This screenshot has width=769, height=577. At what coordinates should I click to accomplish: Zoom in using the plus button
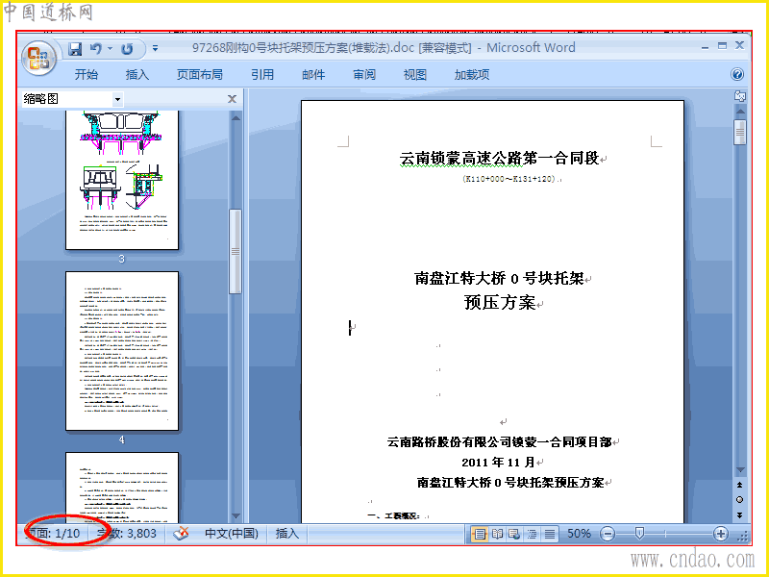(x=720, y=534)
